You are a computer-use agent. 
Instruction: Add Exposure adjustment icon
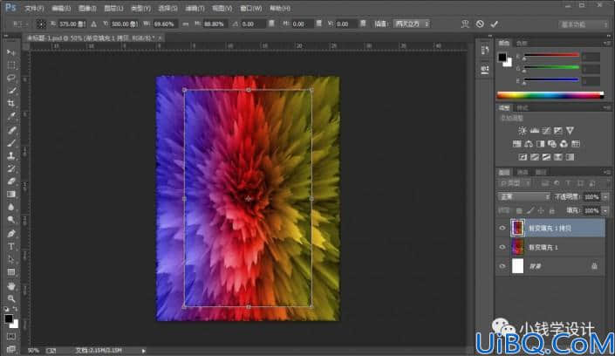point(557,130)
